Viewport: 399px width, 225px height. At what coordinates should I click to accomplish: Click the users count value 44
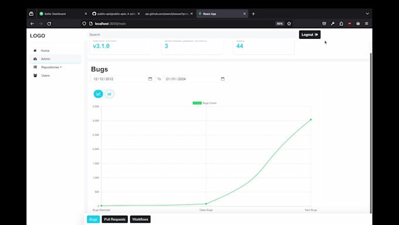(240, 46)
